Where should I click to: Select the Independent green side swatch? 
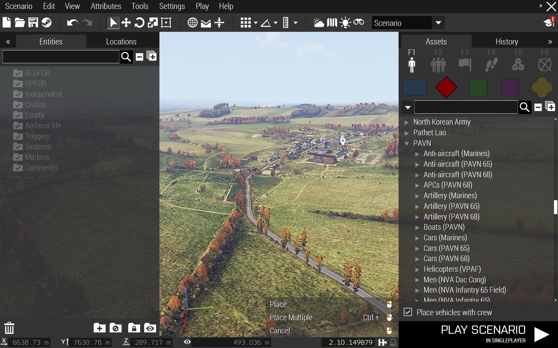pos(478,87)
